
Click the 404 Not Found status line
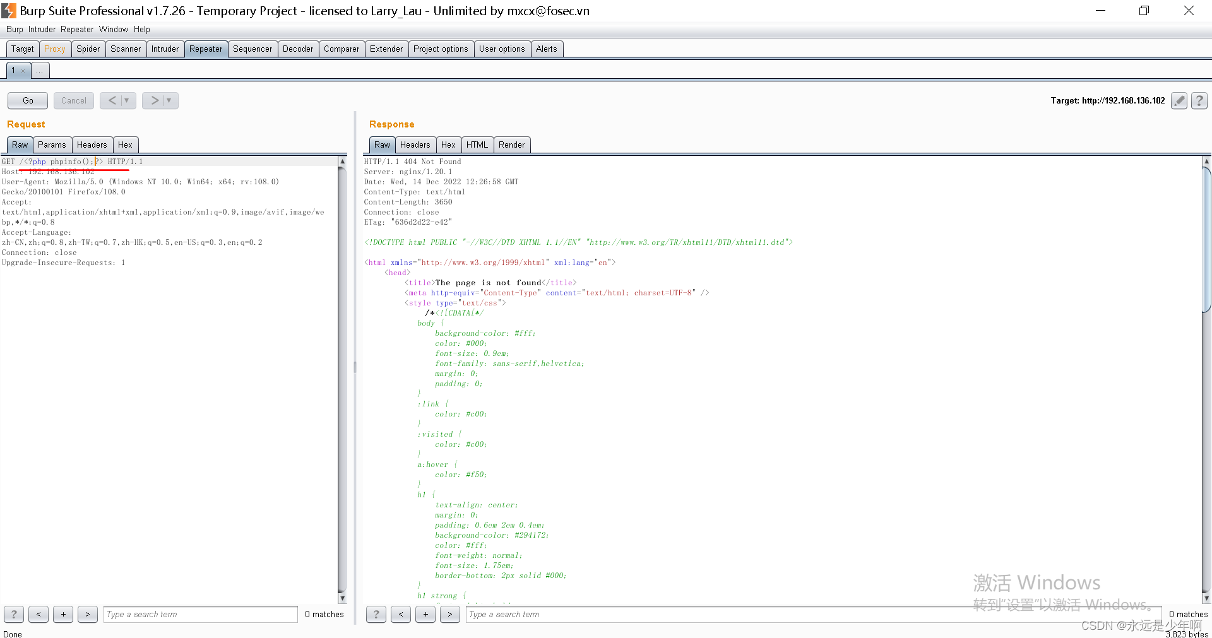[412, 162]
